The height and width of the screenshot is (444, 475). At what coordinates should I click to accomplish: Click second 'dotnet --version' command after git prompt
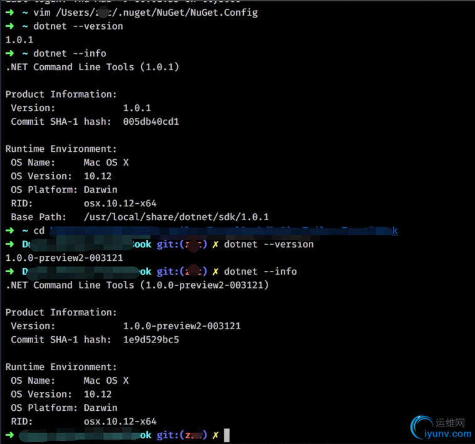(x=269, y=245)
